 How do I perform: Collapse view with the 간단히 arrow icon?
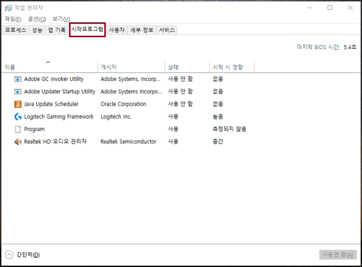(9, 255)
